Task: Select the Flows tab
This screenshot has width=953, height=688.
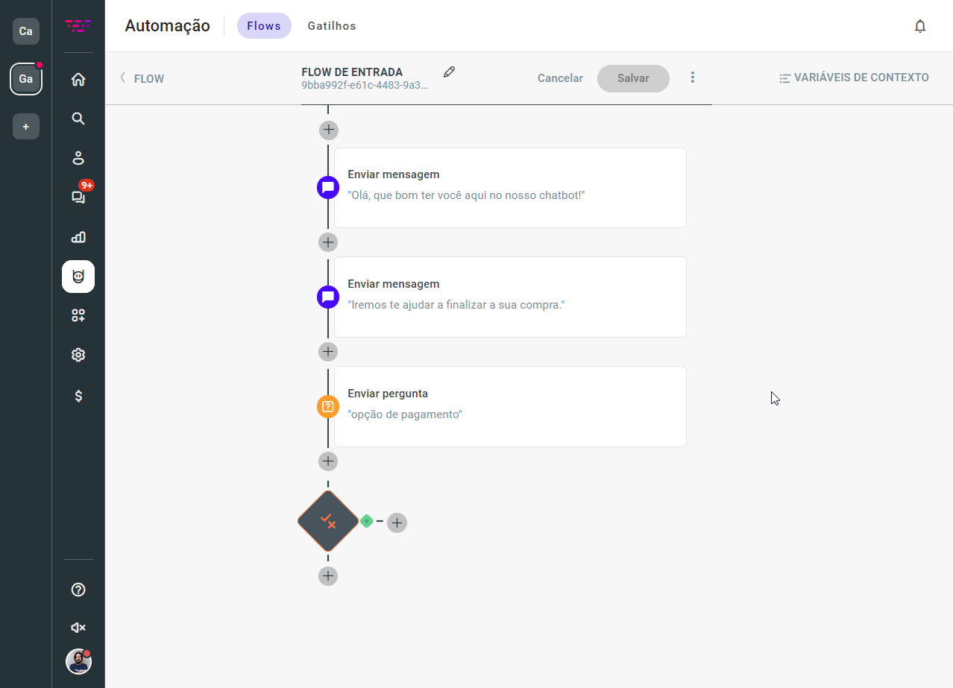Action: coord(264,26)
